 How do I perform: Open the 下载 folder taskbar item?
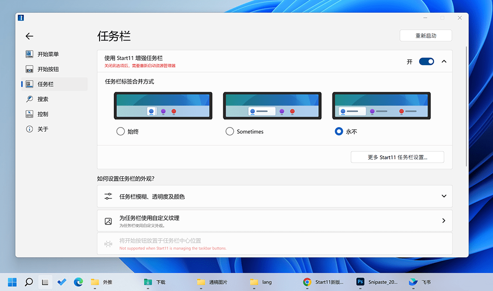155,282
